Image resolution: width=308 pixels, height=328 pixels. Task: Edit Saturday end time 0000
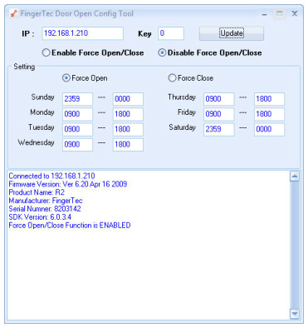click(x=269, y=129)
